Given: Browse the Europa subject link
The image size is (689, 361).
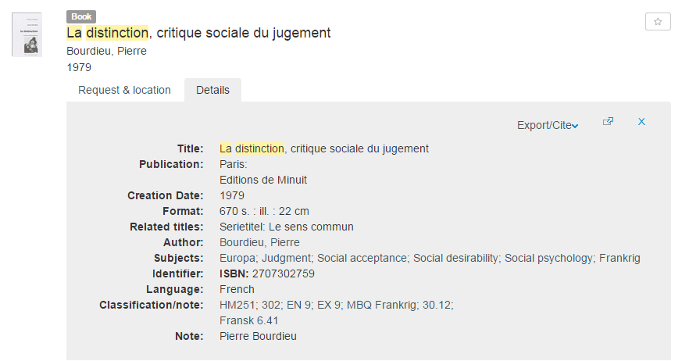Looking at the screenshot, I should point(237,258).
